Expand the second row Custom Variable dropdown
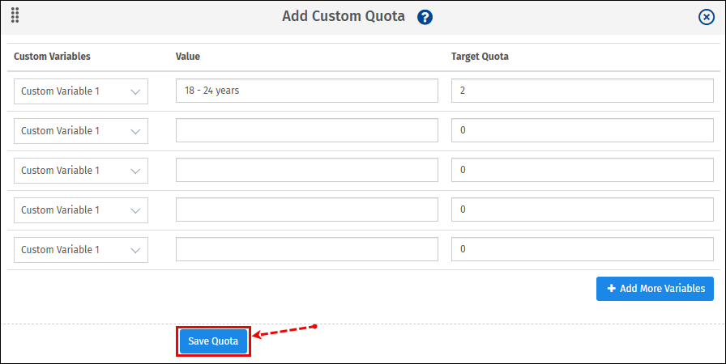The height and width of the screenshot is (364, 726). 81,131
